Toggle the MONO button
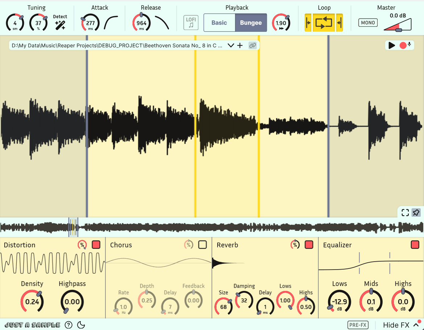 [x=368, y=23]
